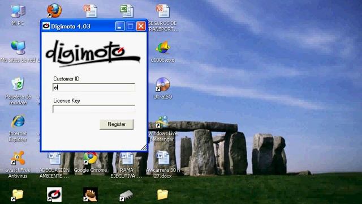Grab the Digimoto window resize grip

point(144,147)
